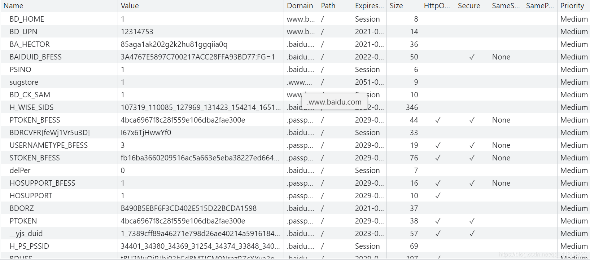Viewport: 590px width, 261px height.
Task: Click the __yjs_duid value starting 1_7389cff
Action: (x=200, y=234)
